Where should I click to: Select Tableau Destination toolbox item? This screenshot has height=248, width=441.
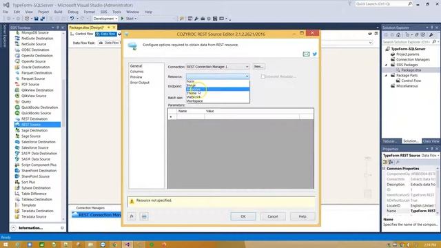(37, 199)
